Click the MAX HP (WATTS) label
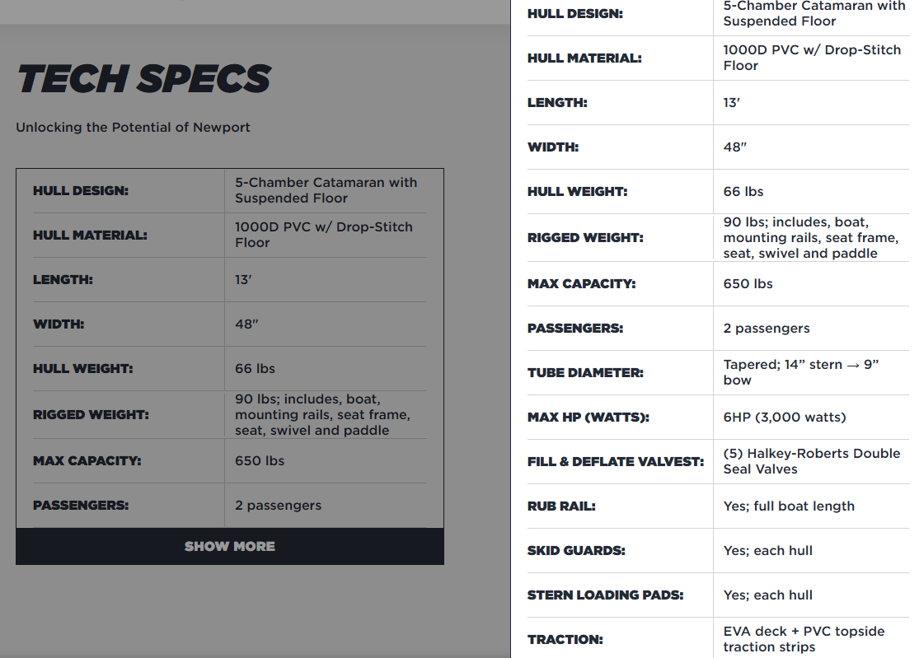This screenshot has height=658, width=919. (588, 417)
